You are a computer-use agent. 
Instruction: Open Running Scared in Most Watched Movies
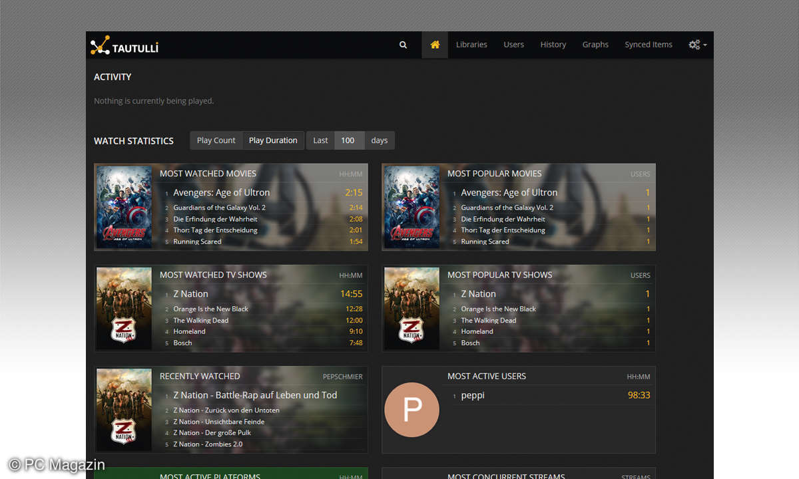pyautogui.click(x=197, y=241)
